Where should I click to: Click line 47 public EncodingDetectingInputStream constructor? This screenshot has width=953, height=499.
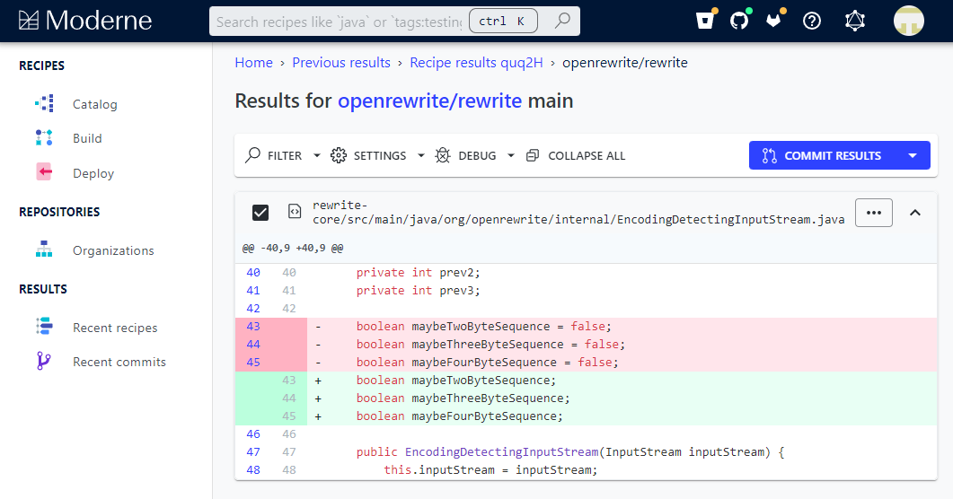coord(586,452)
